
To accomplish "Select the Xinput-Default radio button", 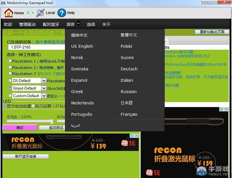I will pyautogui.click(x=10, y=88).
